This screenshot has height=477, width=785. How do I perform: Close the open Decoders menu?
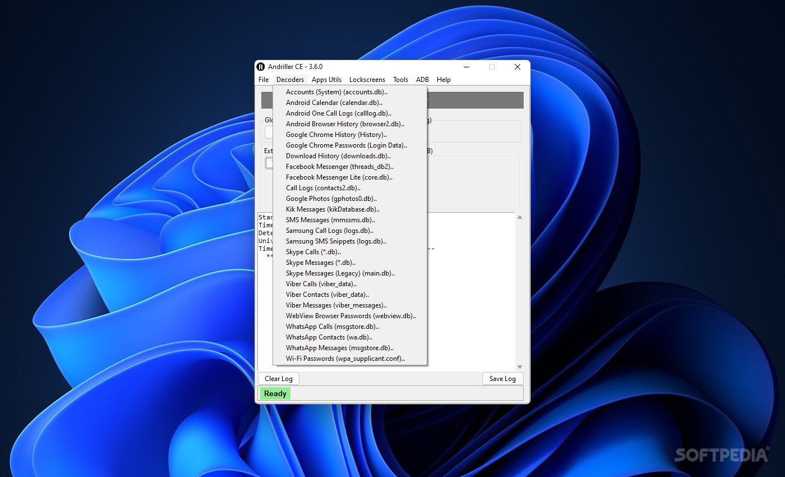click(x=290, y=80)
